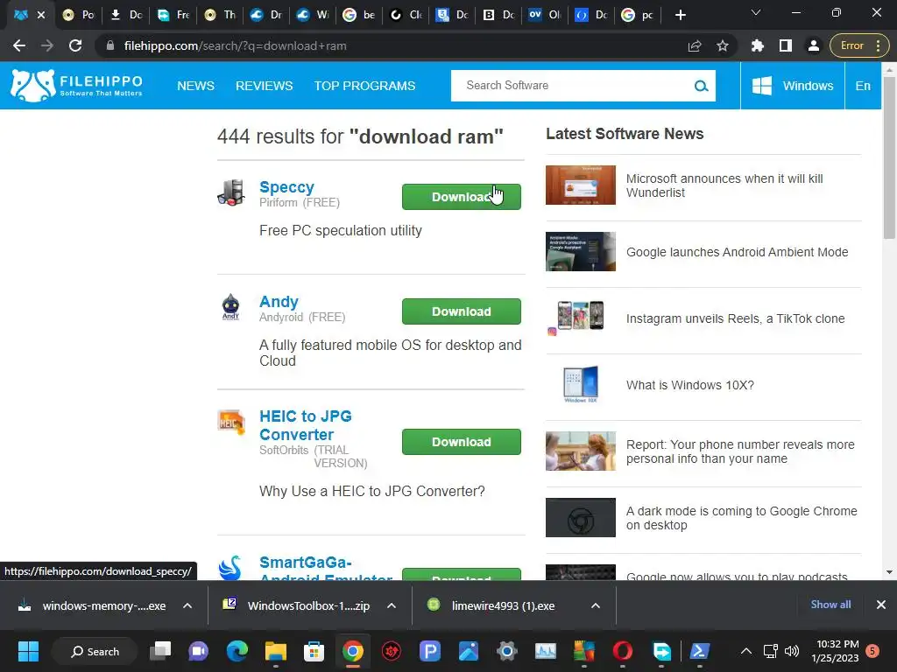Open the taskbar clock and date
The image size is (897, 672).
pyautogui.click(x=835, y=651)
